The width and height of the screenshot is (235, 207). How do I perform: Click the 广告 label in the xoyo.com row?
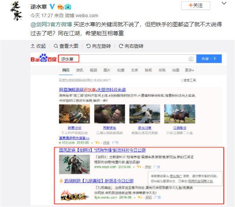coord(157,167)
